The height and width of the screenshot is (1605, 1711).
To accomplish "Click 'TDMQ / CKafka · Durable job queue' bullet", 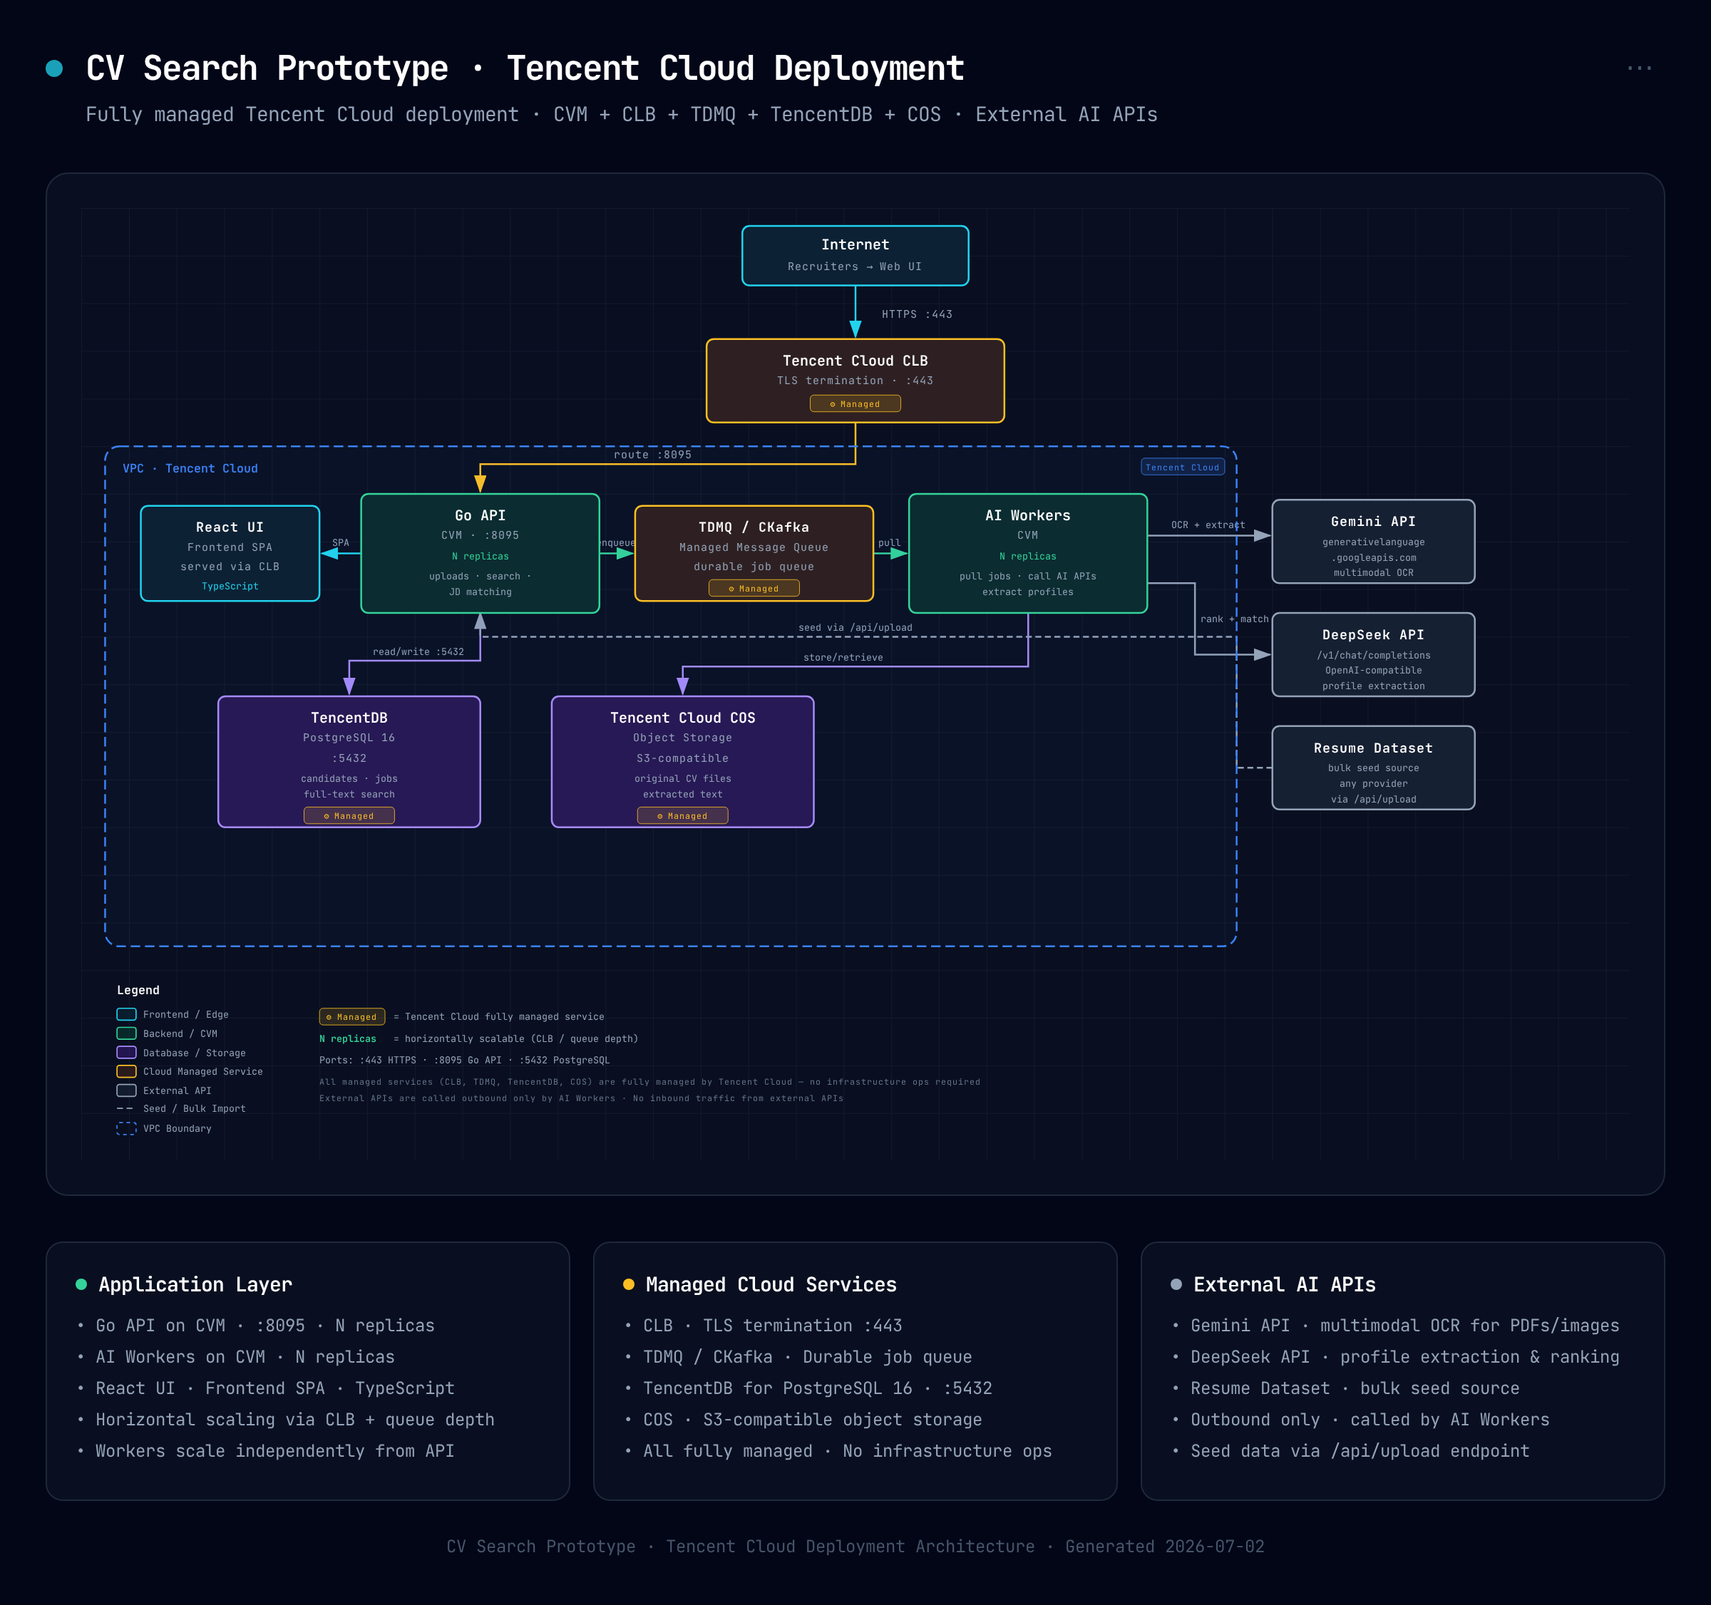I will tap(807, 1357).
